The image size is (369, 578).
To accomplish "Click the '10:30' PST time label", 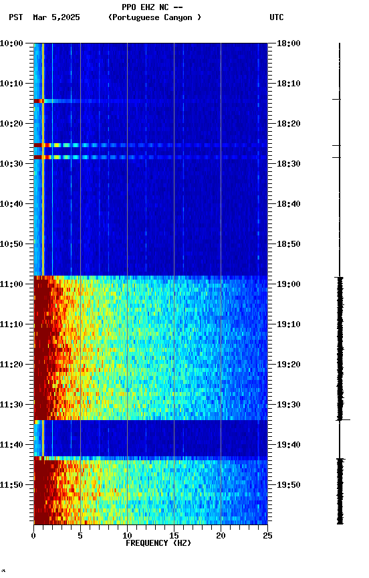I will [x=11, y=164].
